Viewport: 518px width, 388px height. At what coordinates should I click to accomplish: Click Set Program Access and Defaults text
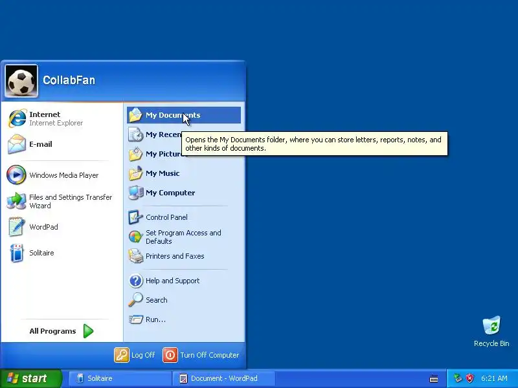pos(183,237)
